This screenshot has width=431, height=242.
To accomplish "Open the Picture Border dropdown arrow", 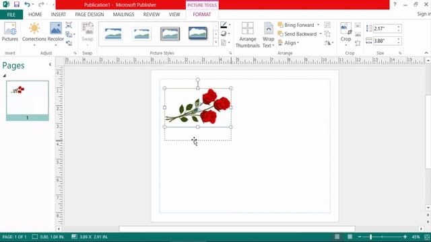I will (230, 25).
